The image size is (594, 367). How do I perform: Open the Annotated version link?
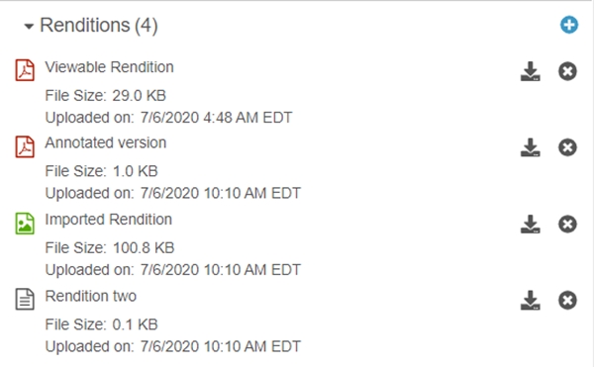[105, 143]
